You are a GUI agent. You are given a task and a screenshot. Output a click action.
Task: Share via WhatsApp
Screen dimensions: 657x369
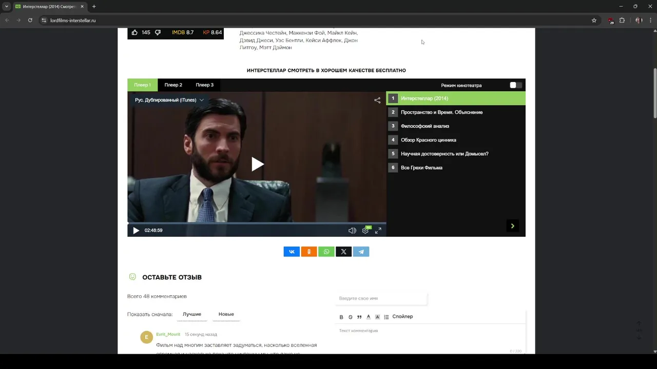tap(326, 252)
